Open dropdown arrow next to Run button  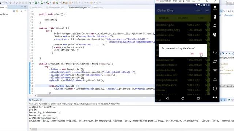tap(38, 3)
